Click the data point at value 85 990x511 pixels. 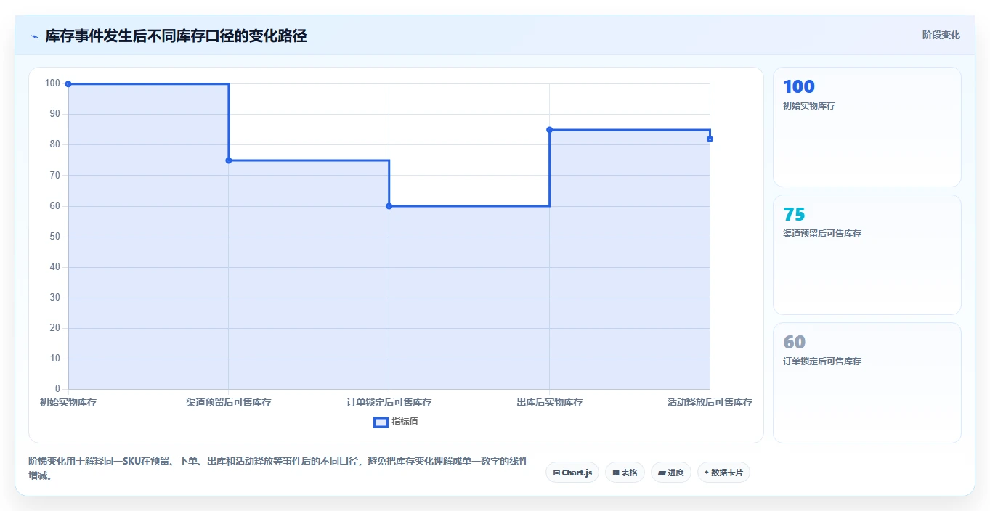coord(550,130)
